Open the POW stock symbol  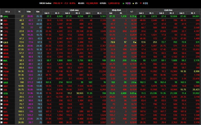[x=6, y=72]
